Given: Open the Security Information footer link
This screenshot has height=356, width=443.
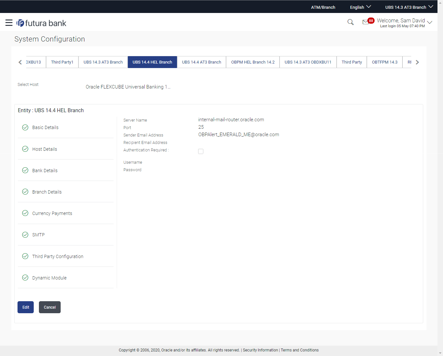Looking at the screenshot, I should (260, 350).
